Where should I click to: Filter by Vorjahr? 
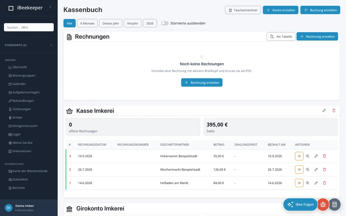[133, 23]
